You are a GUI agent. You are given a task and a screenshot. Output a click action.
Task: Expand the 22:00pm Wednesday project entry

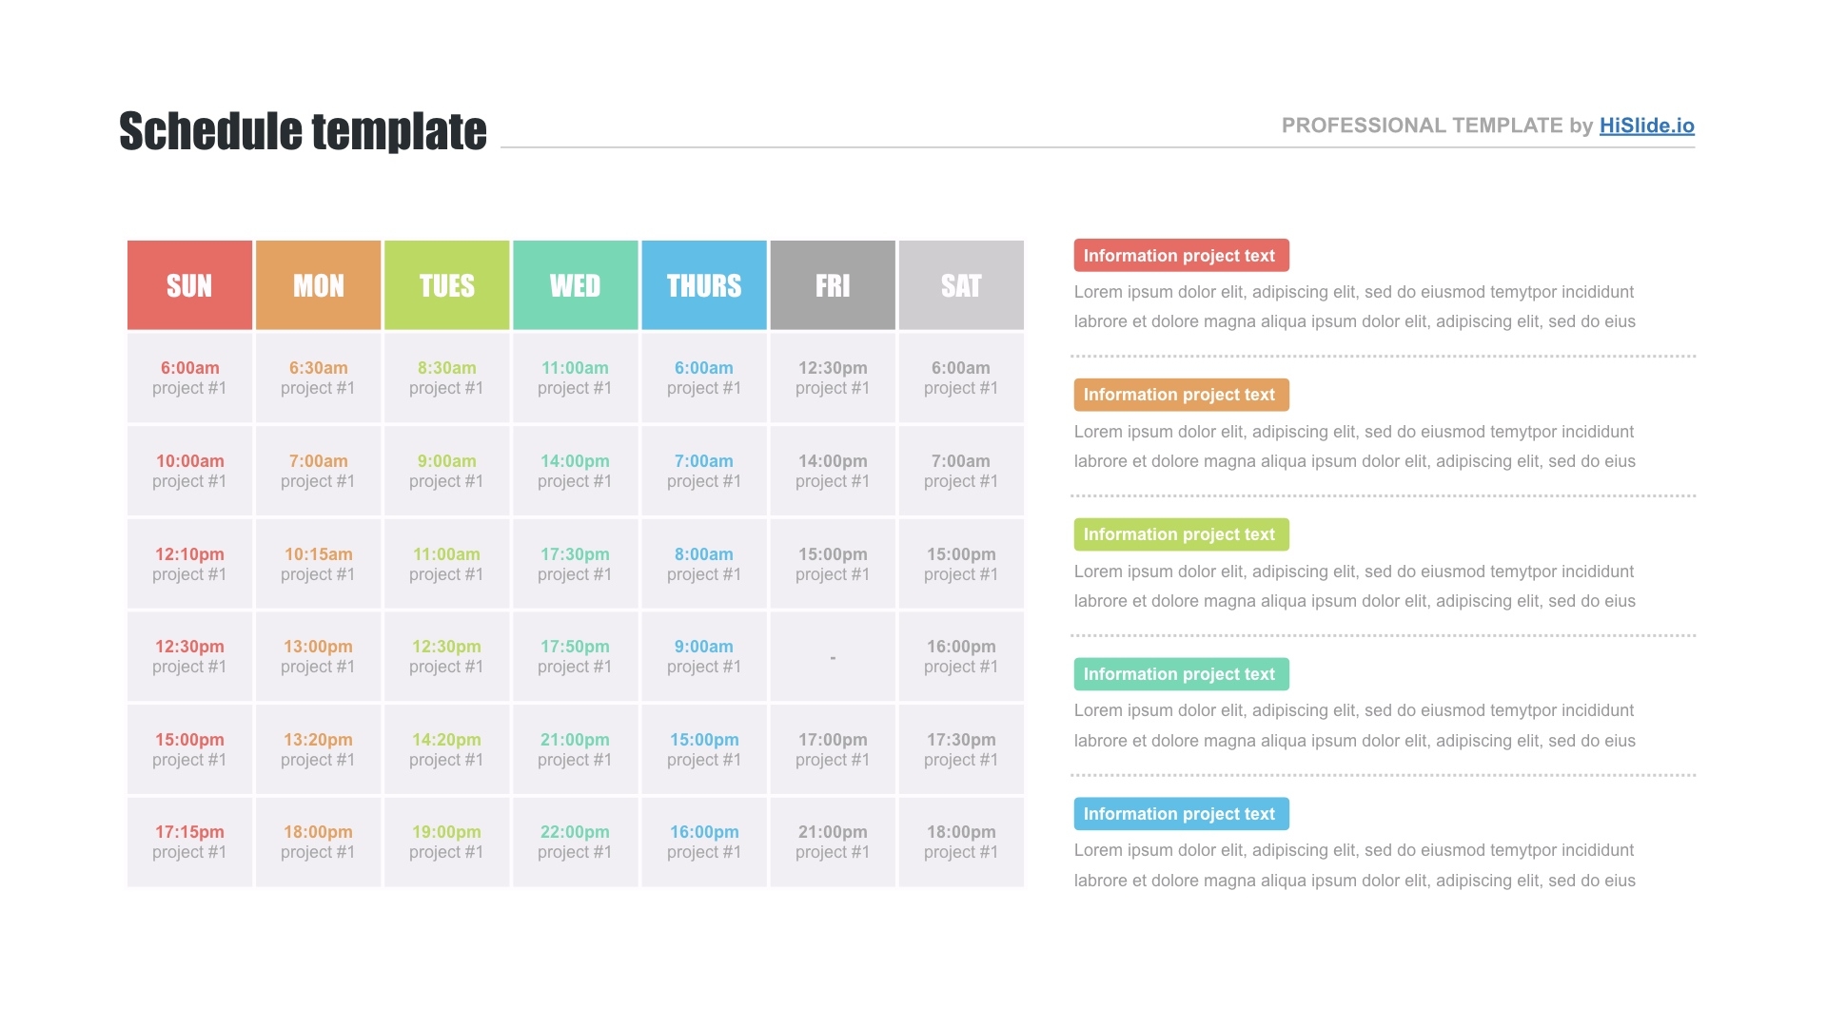pyautogui.click(x=574, y=842)
